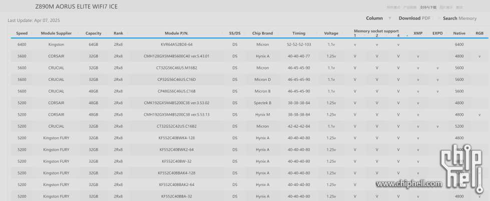Click the Hynix M chip brand cell
The height and width of the screenshot is (201, 490).
point(262,115)
